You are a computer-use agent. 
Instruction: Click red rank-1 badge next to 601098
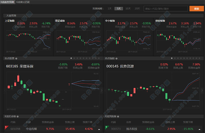(6, 128)
